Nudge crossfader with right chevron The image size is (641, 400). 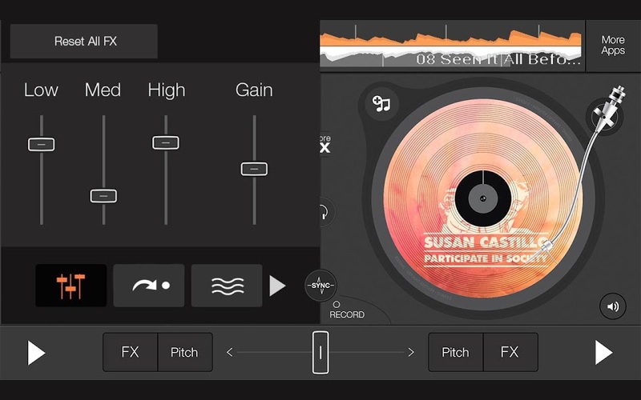click(411, 352)
